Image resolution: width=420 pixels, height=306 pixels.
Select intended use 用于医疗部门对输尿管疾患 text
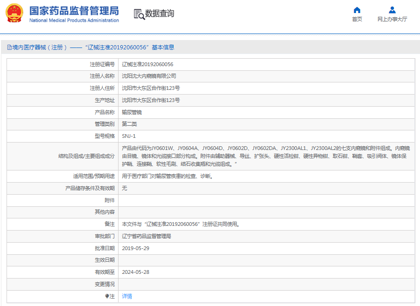tap(168, 177)
